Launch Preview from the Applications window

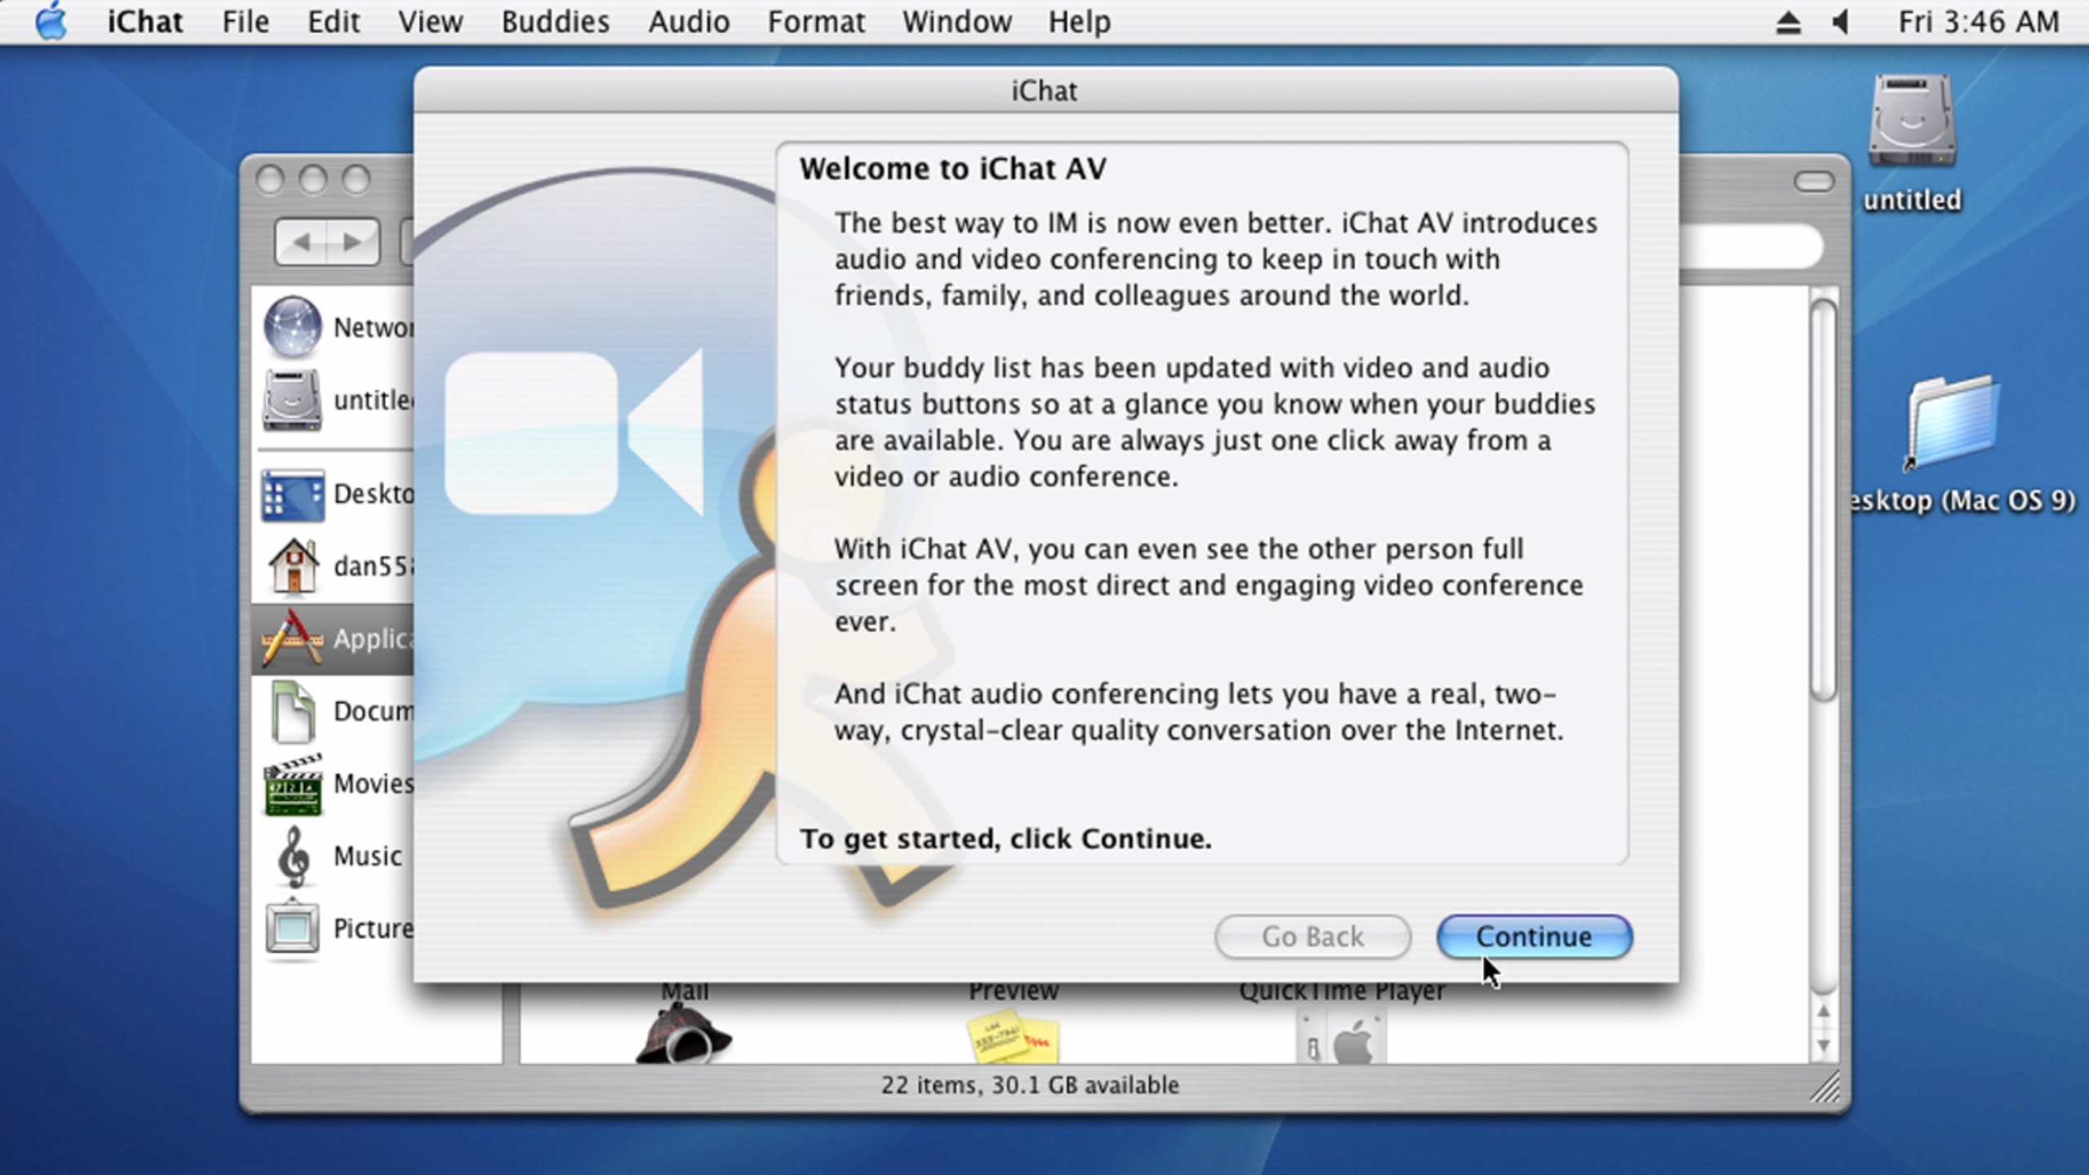coord(1014,991)
